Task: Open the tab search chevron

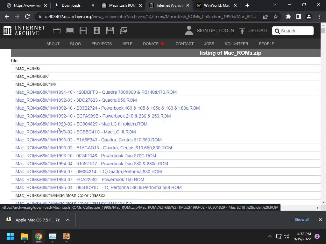Action: [275, 4]
